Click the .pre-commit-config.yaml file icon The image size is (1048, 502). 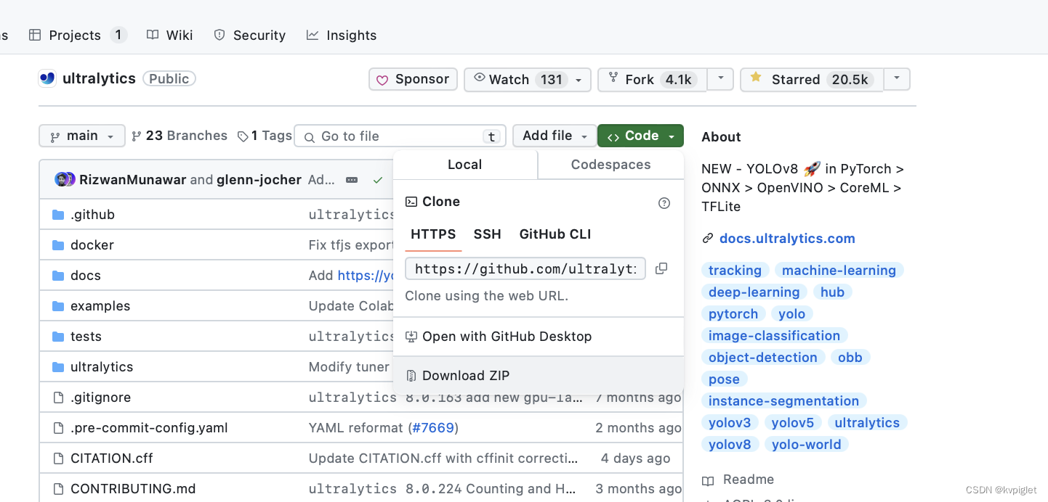[59, 428]
